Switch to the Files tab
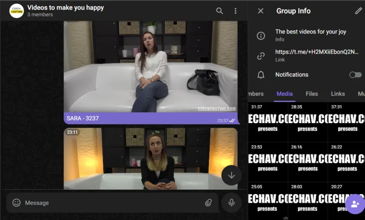The height and width of the screenshot is (220, 365). [312, 94]
